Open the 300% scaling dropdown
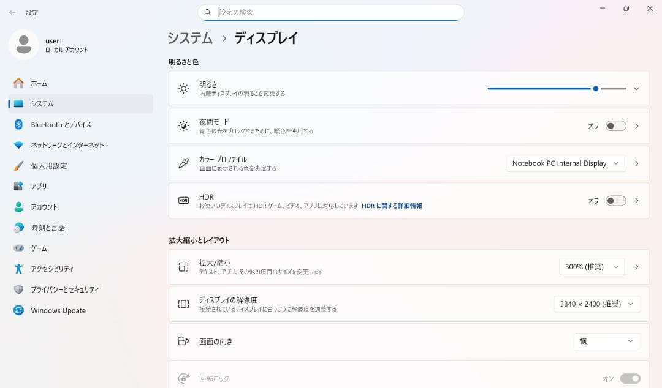This screenshot has width=662, height=388. click(x=592, y=266)
